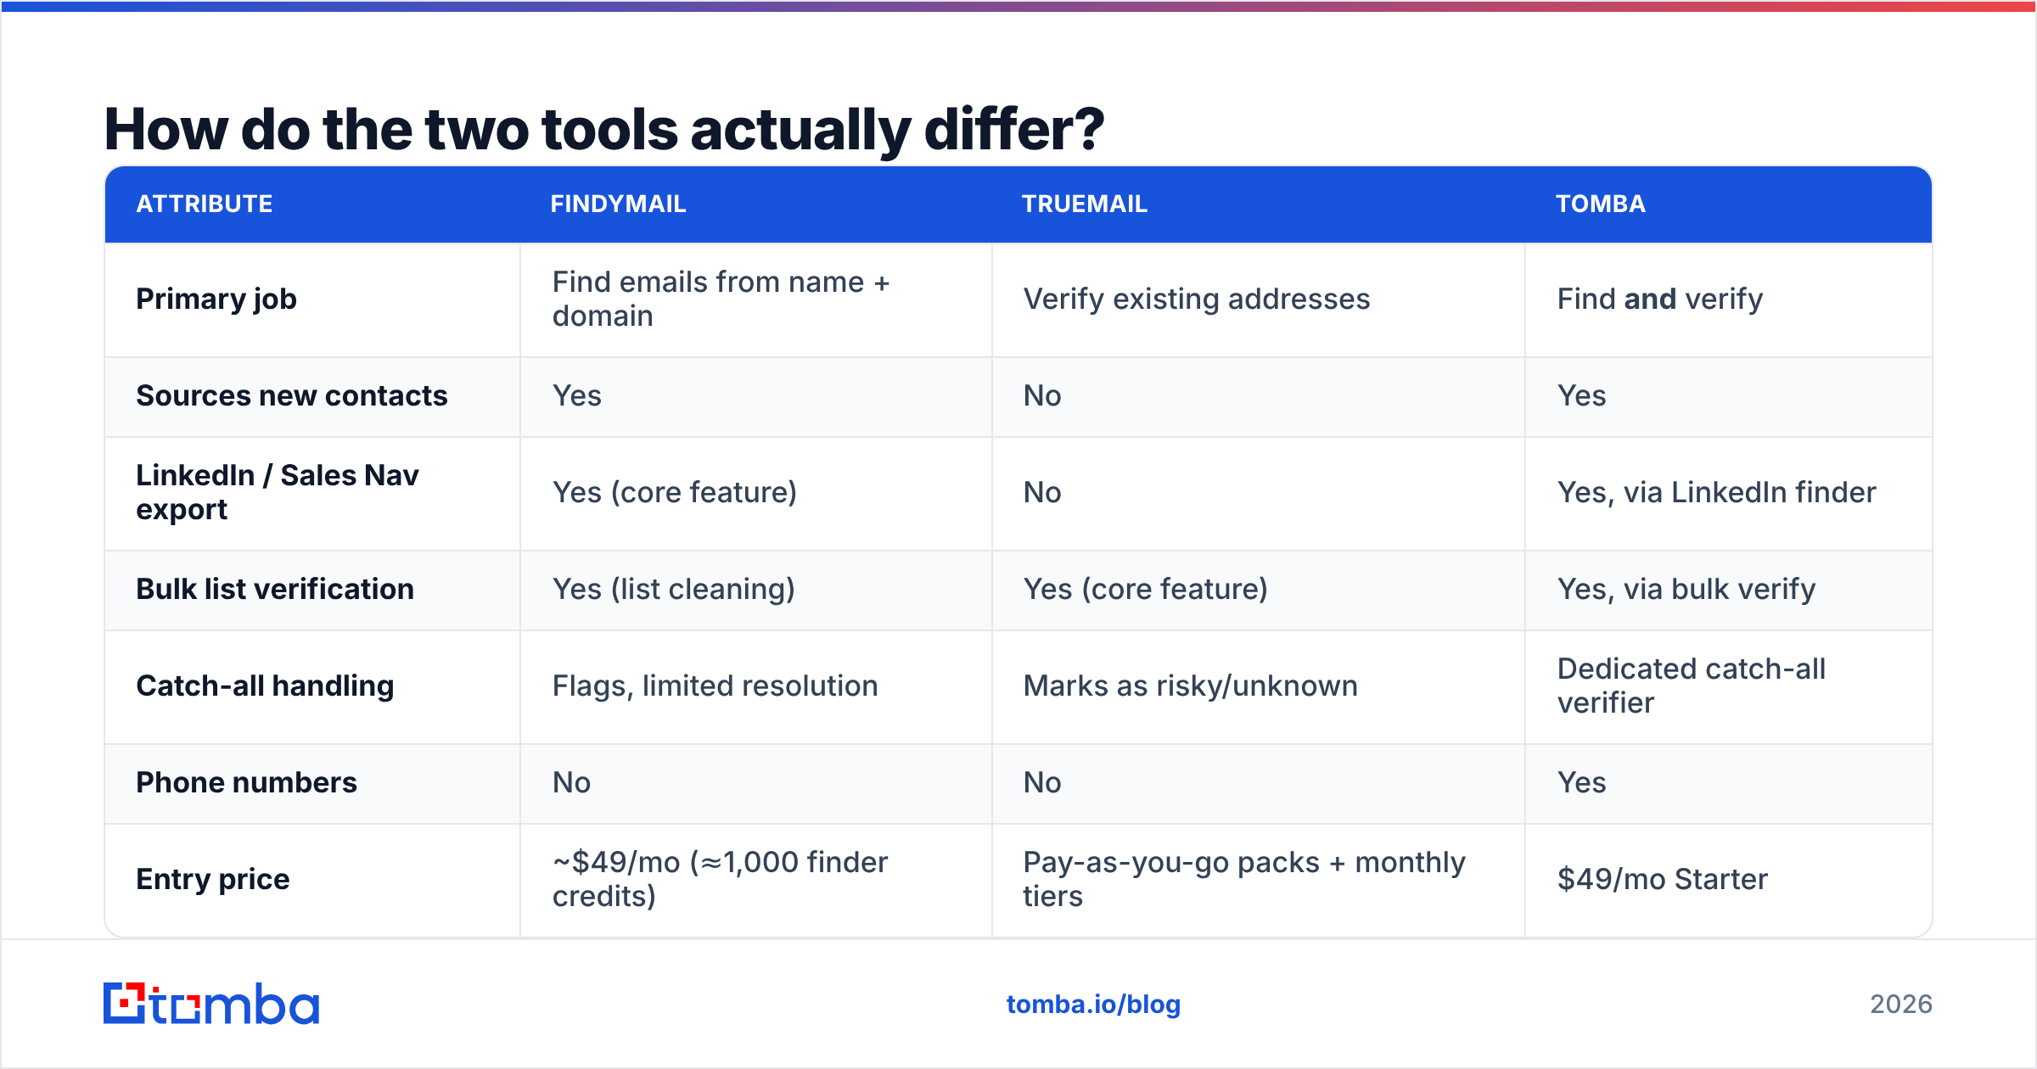Click the 2026 year label
2037x1069 pixels.
[1901, 1005]
